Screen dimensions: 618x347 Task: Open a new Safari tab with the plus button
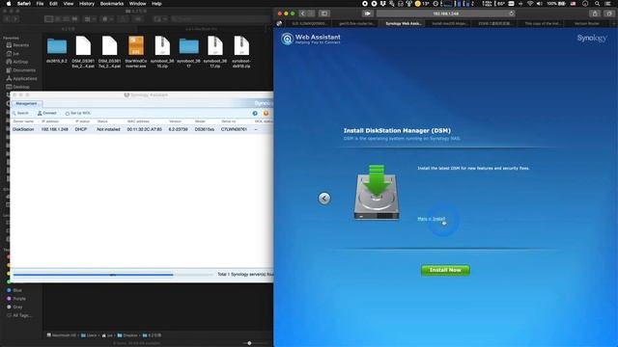[614, 23]
